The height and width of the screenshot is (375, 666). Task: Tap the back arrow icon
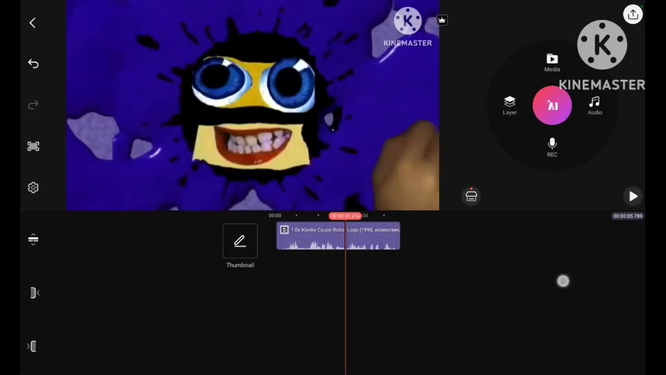pos(33,22)
